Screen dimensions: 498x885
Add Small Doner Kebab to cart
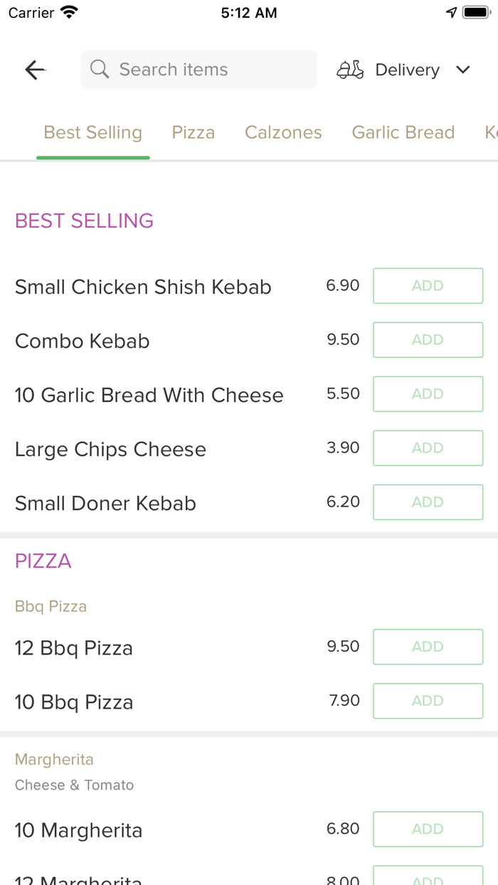[x=428, y=502]
